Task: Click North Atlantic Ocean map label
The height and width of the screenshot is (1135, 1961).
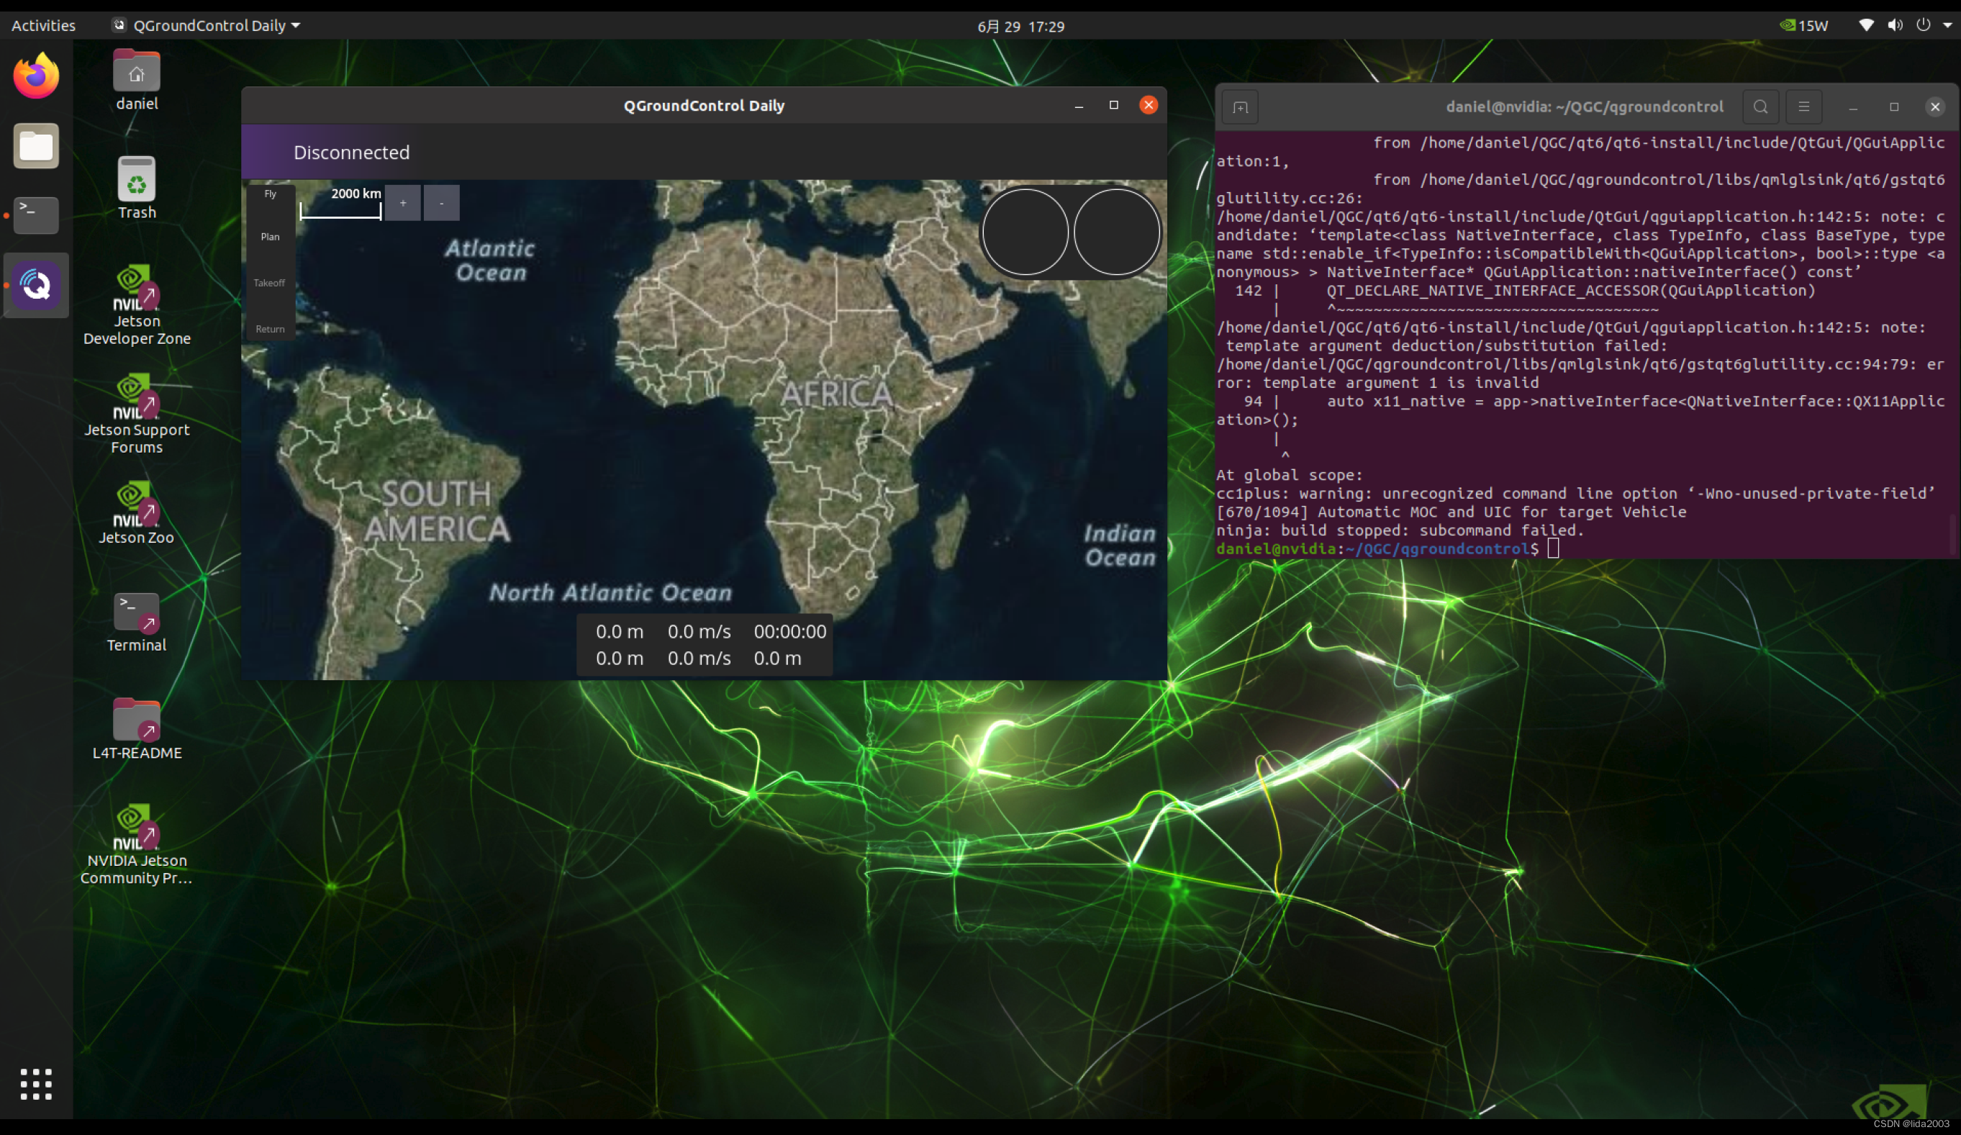Action: click(611, 592)
